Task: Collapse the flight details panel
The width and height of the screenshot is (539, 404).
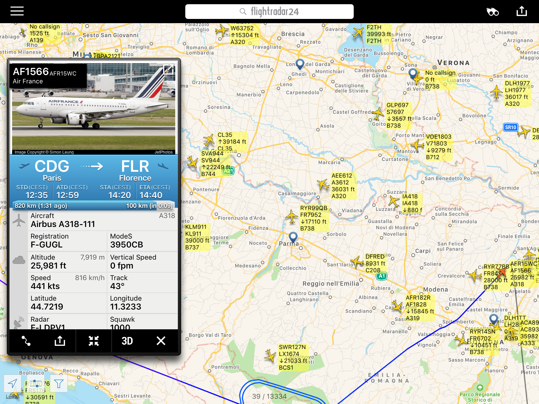Action: [x=94, y=341]
